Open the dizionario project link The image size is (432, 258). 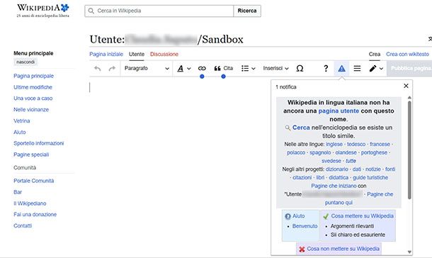pos(337,169)
